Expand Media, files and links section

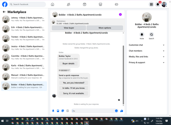click(x=147, y=57)
